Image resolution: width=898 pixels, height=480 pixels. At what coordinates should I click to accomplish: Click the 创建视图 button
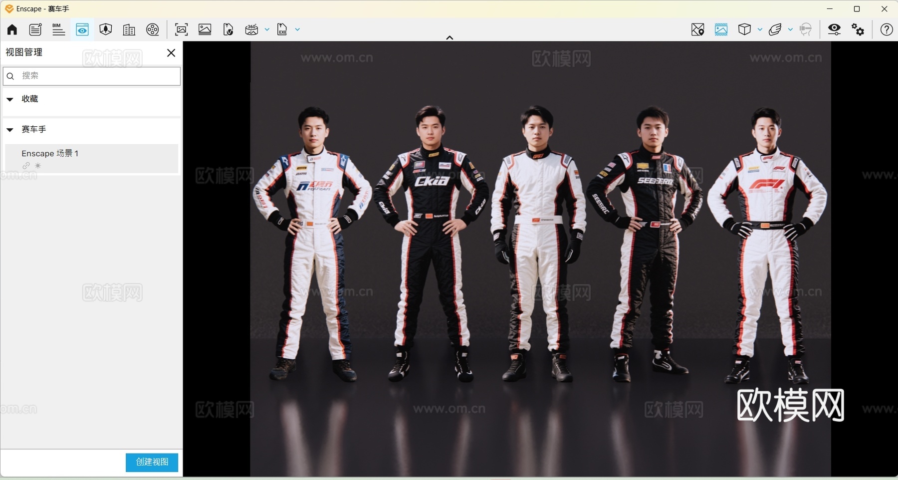[x=152, y=462]
